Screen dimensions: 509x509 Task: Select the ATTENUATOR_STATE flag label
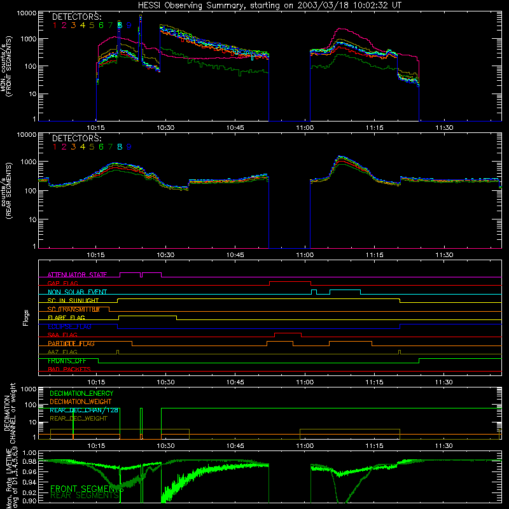tap(77, 275)
